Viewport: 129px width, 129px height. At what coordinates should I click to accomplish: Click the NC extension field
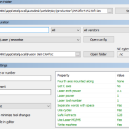(x=123, y=54)
